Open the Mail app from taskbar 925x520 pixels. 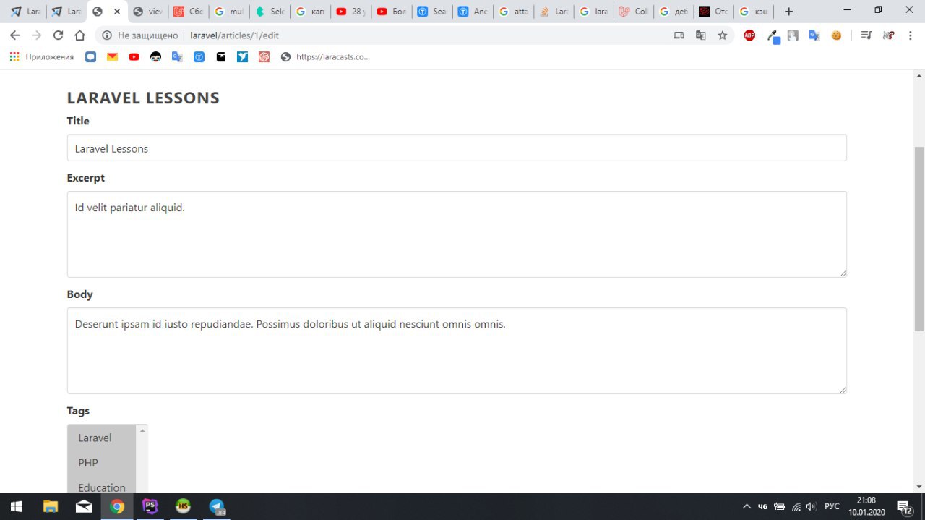84,506
